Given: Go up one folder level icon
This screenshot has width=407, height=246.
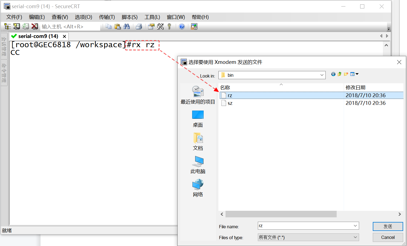Looking at the screenshot, I should click(339, 74).
